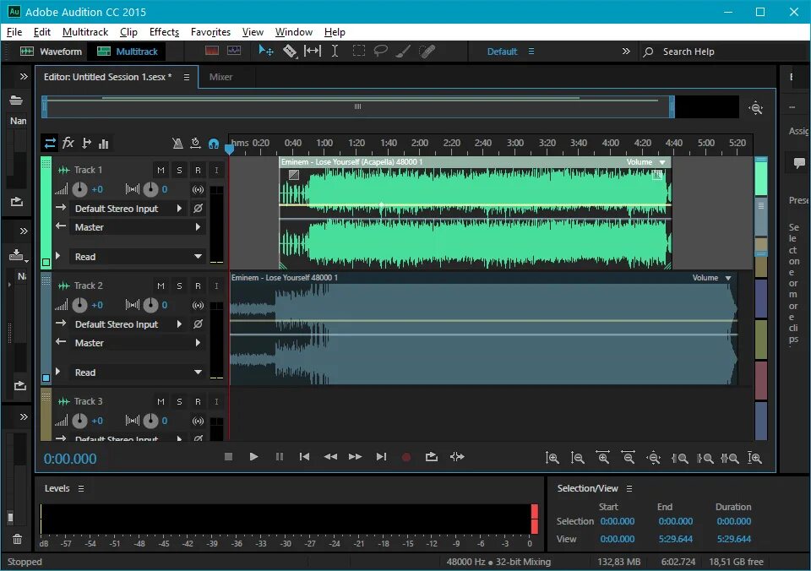Open Track 1 Master output arrow
Screen dimensions: 811x571
pos(198,227)
